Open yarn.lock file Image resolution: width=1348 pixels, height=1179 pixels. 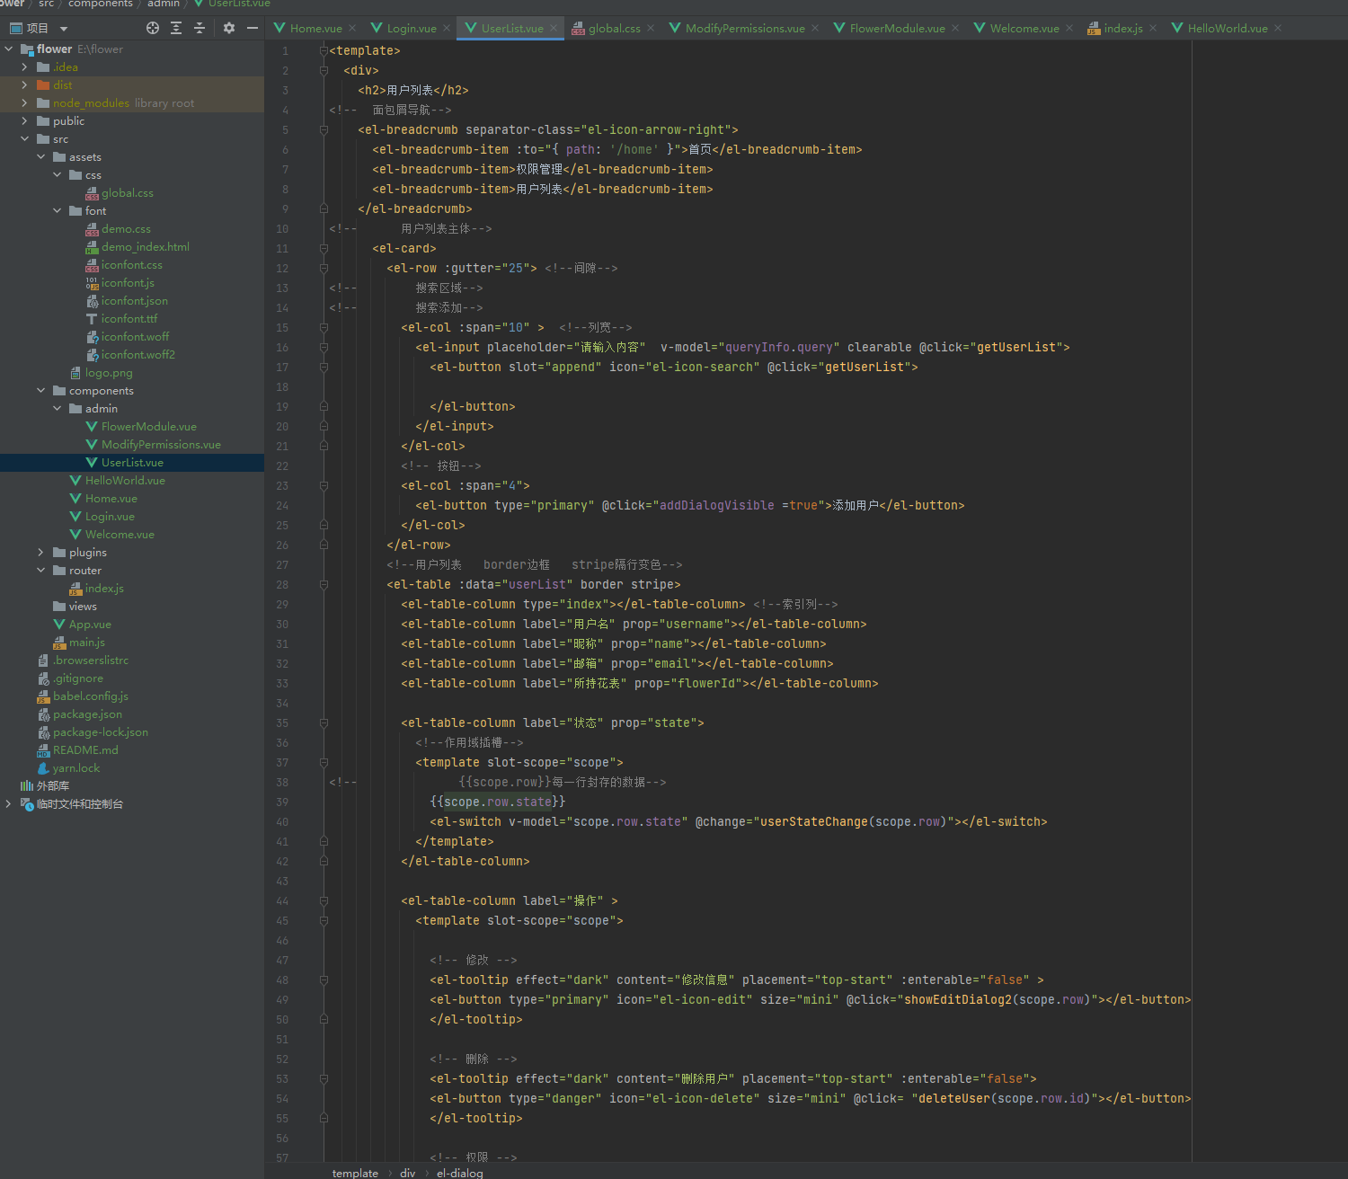[76, 768]
